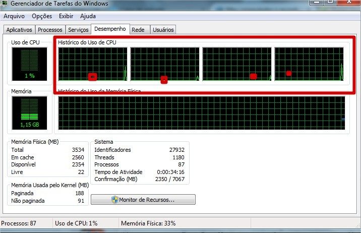The image size is (361, 233).
Task: Open the Exibir menu
Action: pyautogui.click(x=66, y=16)
